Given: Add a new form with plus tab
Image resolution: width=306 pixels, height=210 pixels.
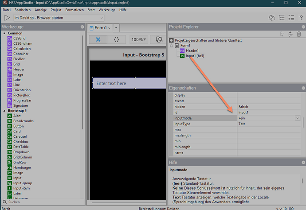Looking at the screenshot, I should click(x=116, y=27).
